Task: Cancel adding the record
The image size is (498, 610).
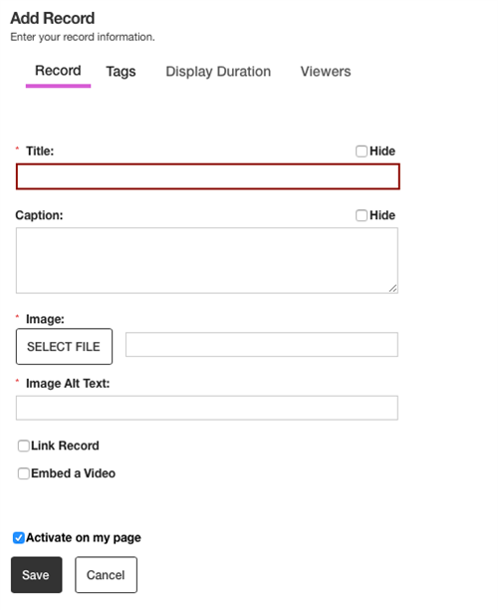Action: tap(107, 575)
